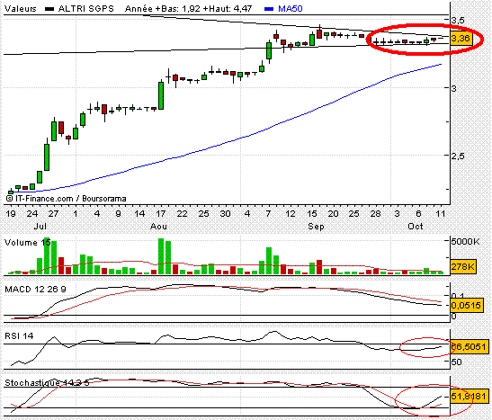Screen dimensions: 492x420
Task: Click the 3,5 price axis label
Action: 458,21
